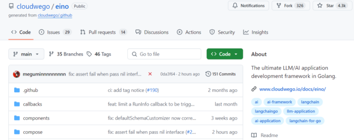Click the Star icon for this repository

[x=320, y=6]
